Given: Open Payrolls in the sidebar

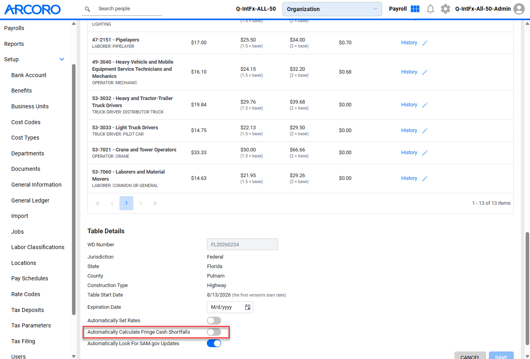Looking at the screenshot, I should (14, 28).
